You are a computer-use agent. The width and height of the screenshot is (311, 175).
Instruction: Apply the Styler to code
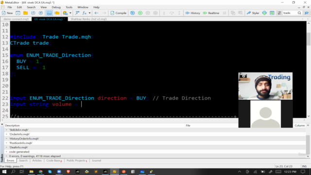coord(253,13)
